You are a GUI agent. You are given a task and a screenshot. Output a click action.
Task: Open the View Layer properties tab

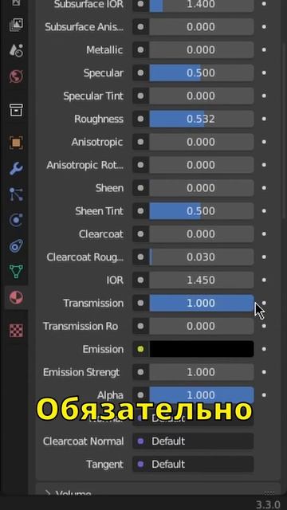pyautogui.click(x=16, y=25)
